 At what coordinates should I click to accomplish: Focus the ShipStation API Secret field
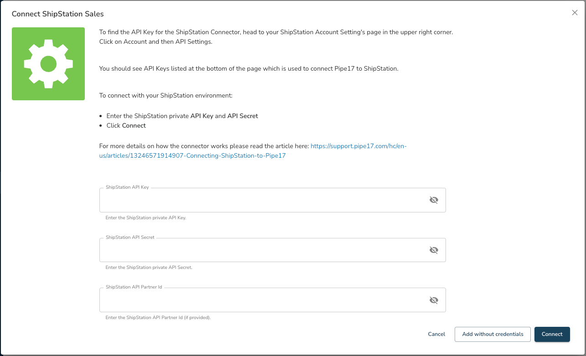(x=273, y=250)
